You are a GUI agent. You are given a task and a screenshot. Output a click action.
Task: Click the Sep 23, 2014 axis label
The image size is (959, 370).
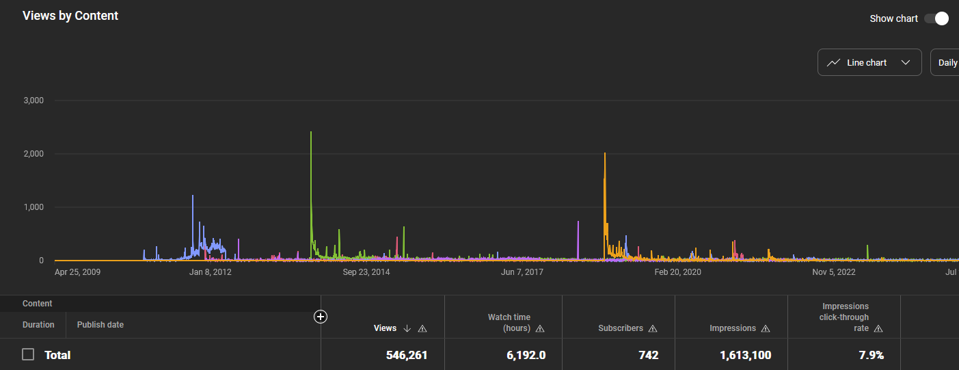tap(366, 272)
